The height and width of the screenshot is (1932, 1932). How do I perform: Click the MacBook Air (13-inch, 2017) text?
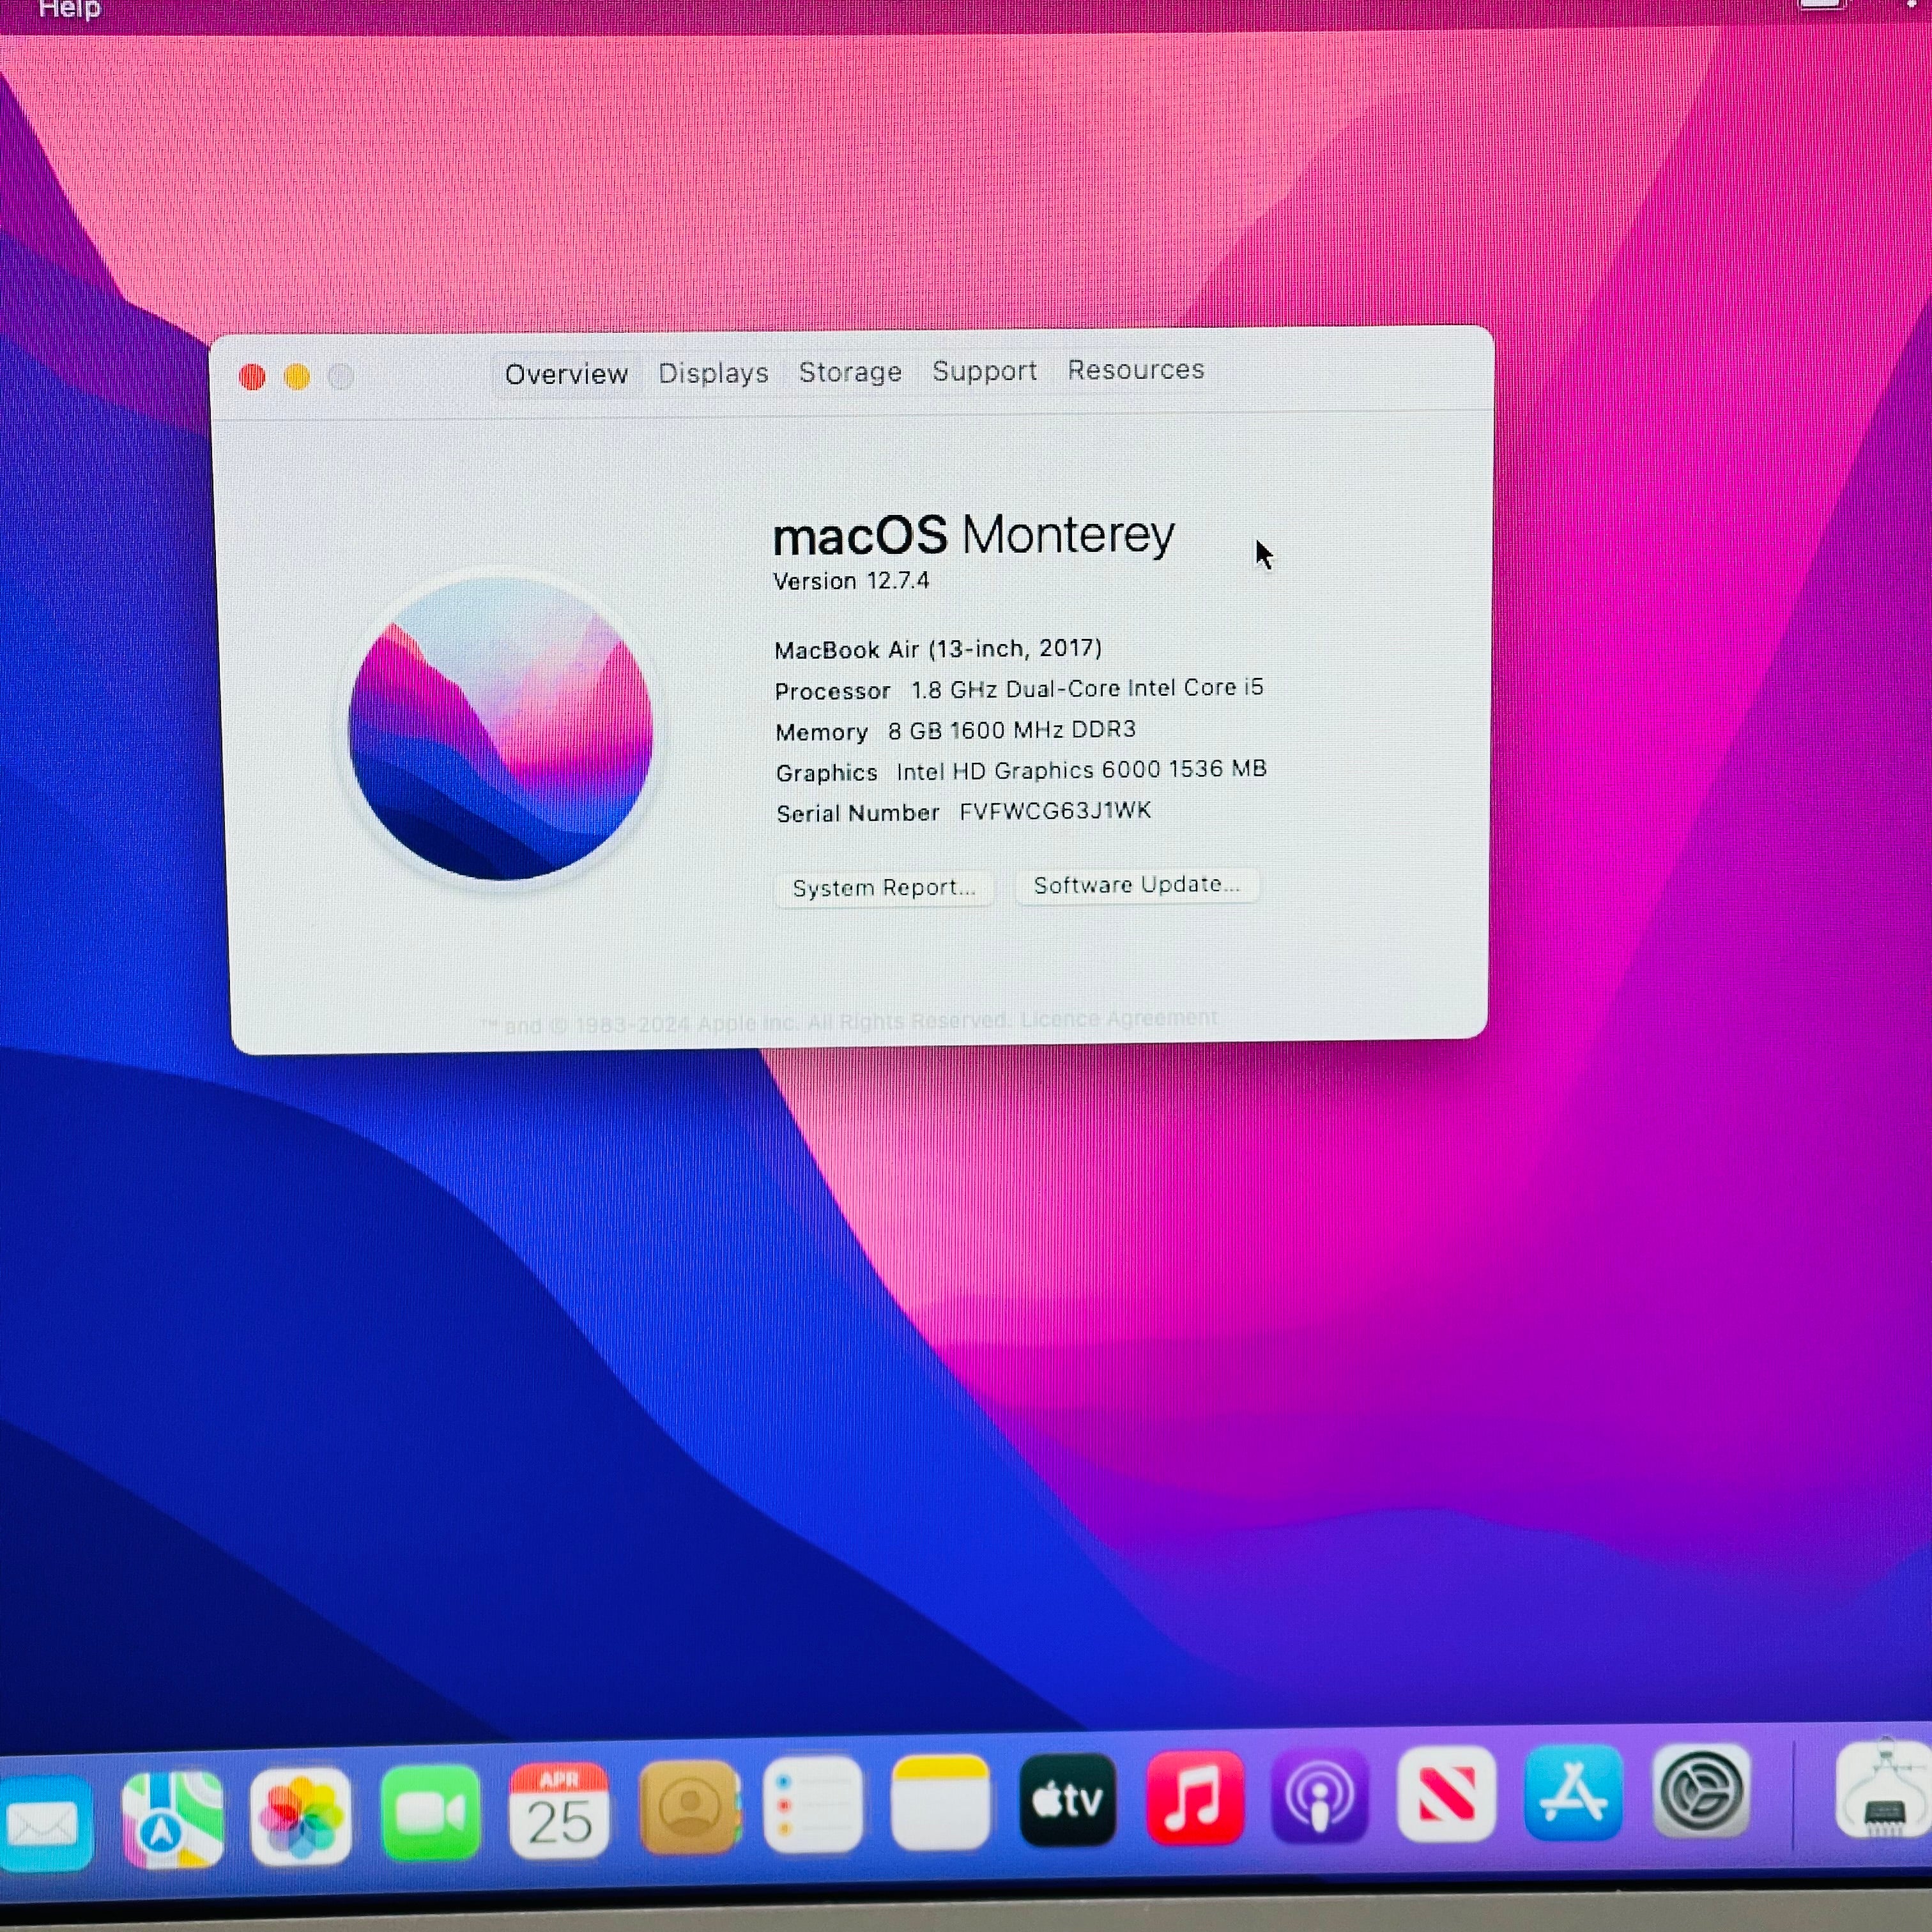pos(938,649)
